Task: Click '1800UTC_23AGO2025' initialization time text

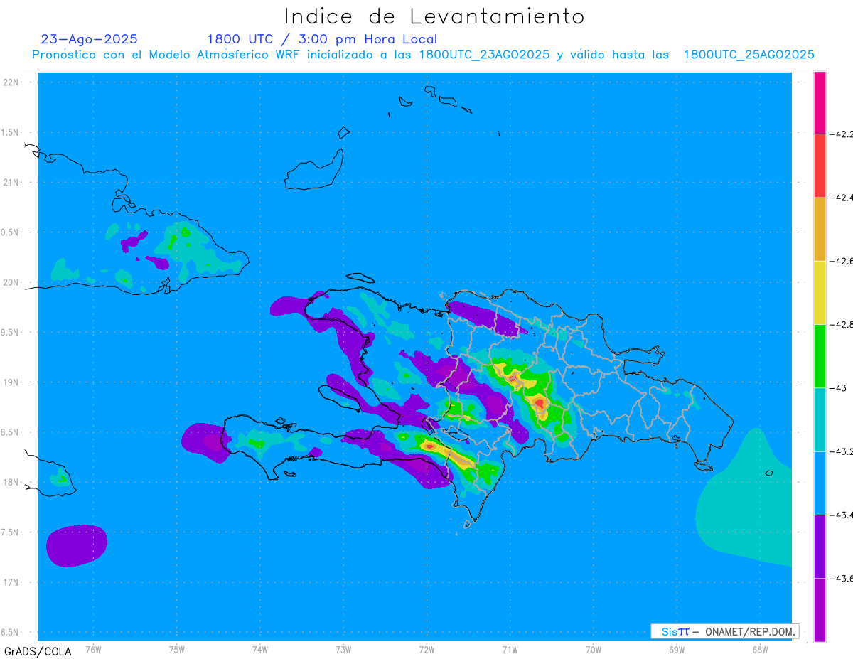Action: pos(484,55)
